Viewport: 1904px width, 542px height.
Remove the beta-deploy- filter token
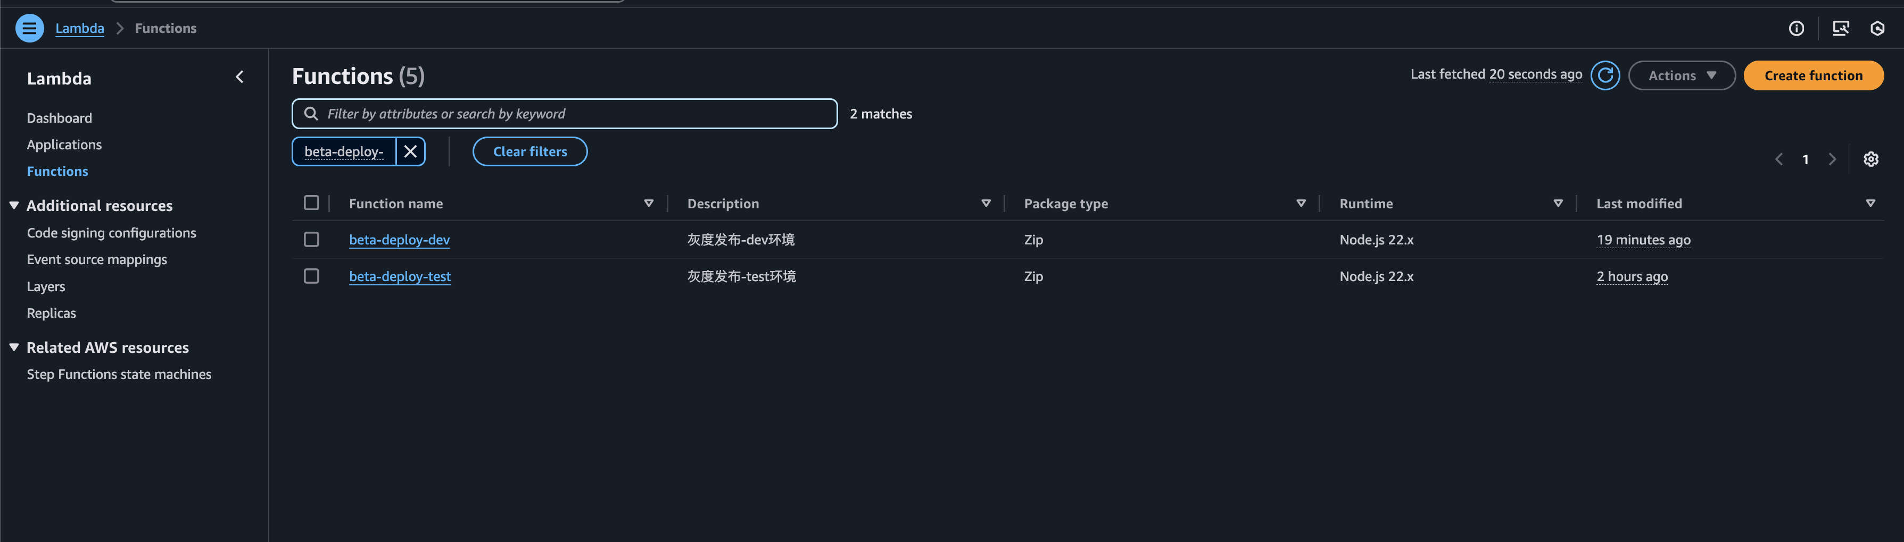tap(410, 151)
